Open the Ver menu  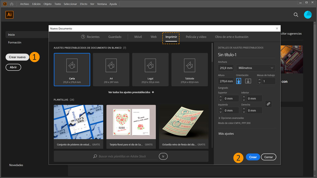(92, 4)
